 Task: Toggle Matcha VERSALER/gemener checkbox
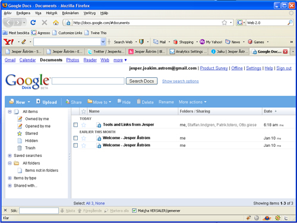click(134, 211)
